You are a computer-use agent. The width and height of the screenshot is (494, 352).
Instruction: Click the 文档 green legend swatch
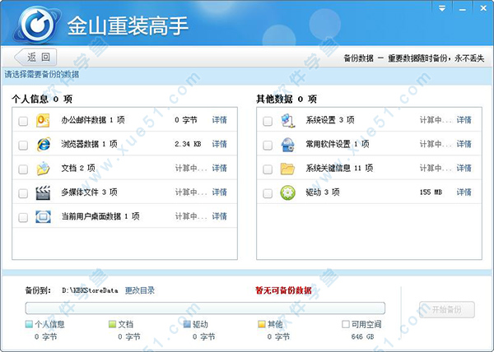(x=113, y=324)
